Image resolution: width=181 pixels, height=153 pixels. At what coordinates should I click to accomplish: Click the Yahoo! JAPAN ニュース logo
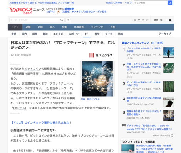pyautogui.click(x=27, y=10)
